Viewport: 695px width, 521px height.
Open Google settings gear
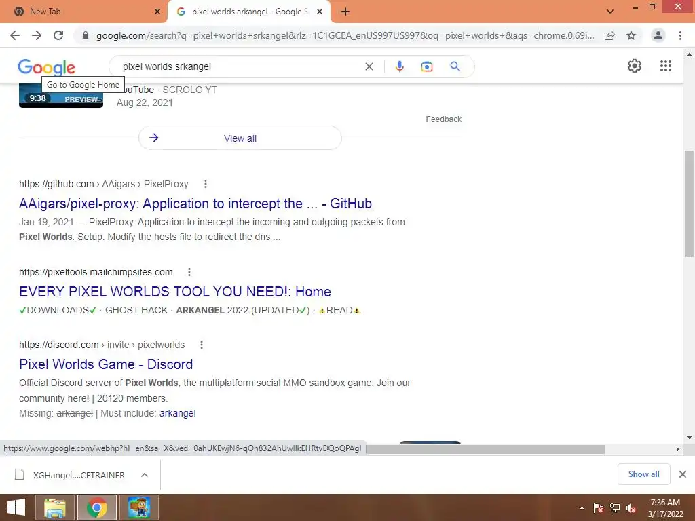tap(635, 66)
